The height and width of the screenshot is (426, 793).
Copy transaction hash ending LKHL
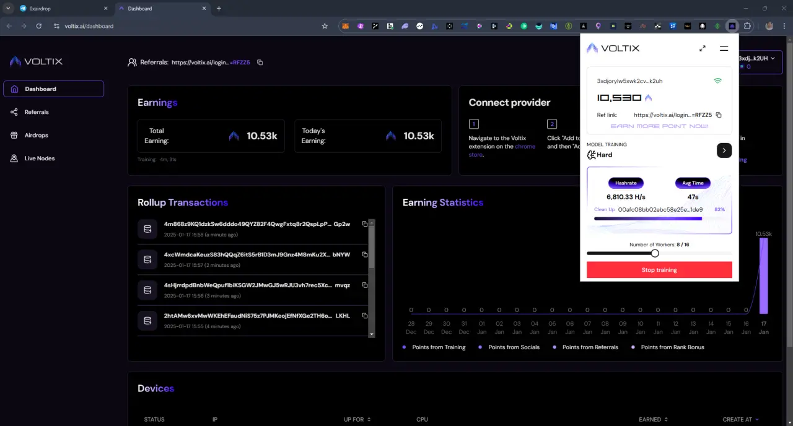[x=365, y=316]
